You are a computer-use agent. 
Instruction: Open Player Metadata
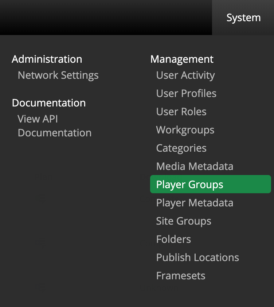195,203
